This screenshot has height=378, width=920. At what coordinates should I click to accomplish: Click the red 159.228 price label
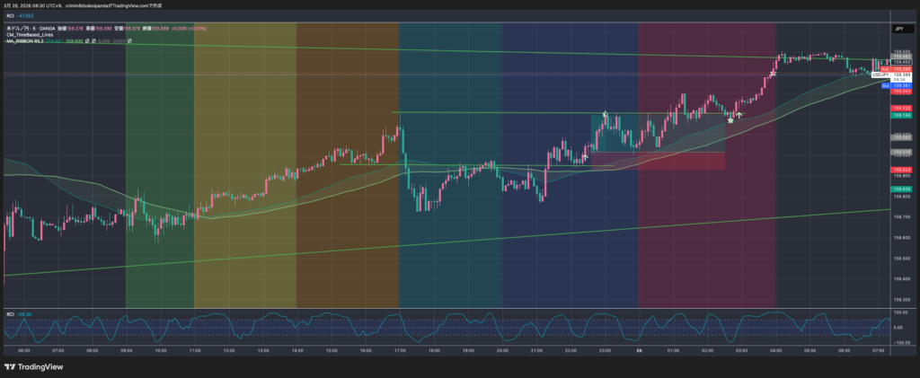coord(899,109)
